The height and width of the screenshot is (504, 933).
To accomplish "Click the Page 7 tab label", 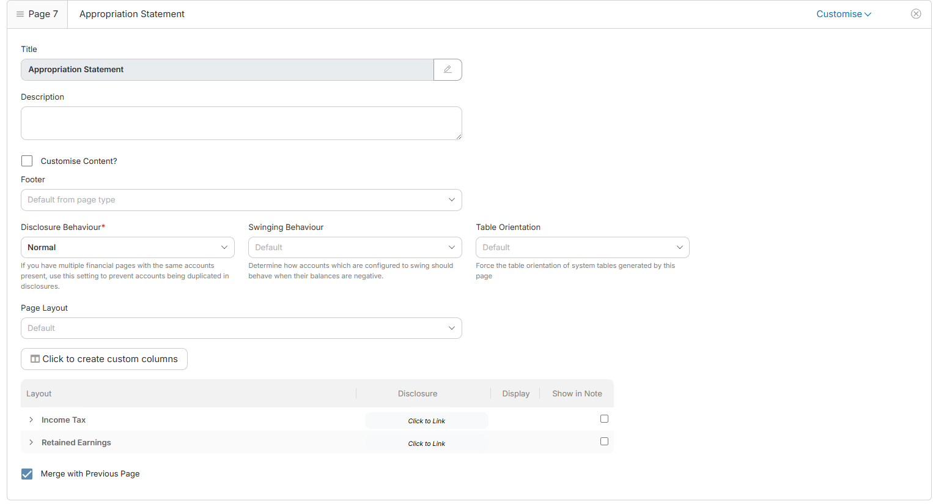I will pos(43,14).
